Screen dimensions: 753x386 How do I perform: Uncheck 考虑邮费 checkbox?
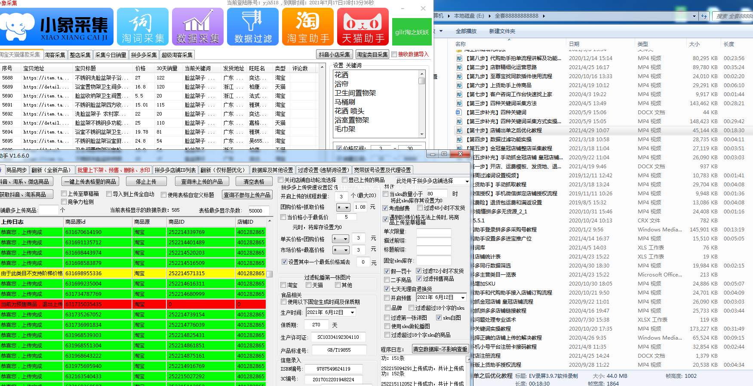click(386, 208)
